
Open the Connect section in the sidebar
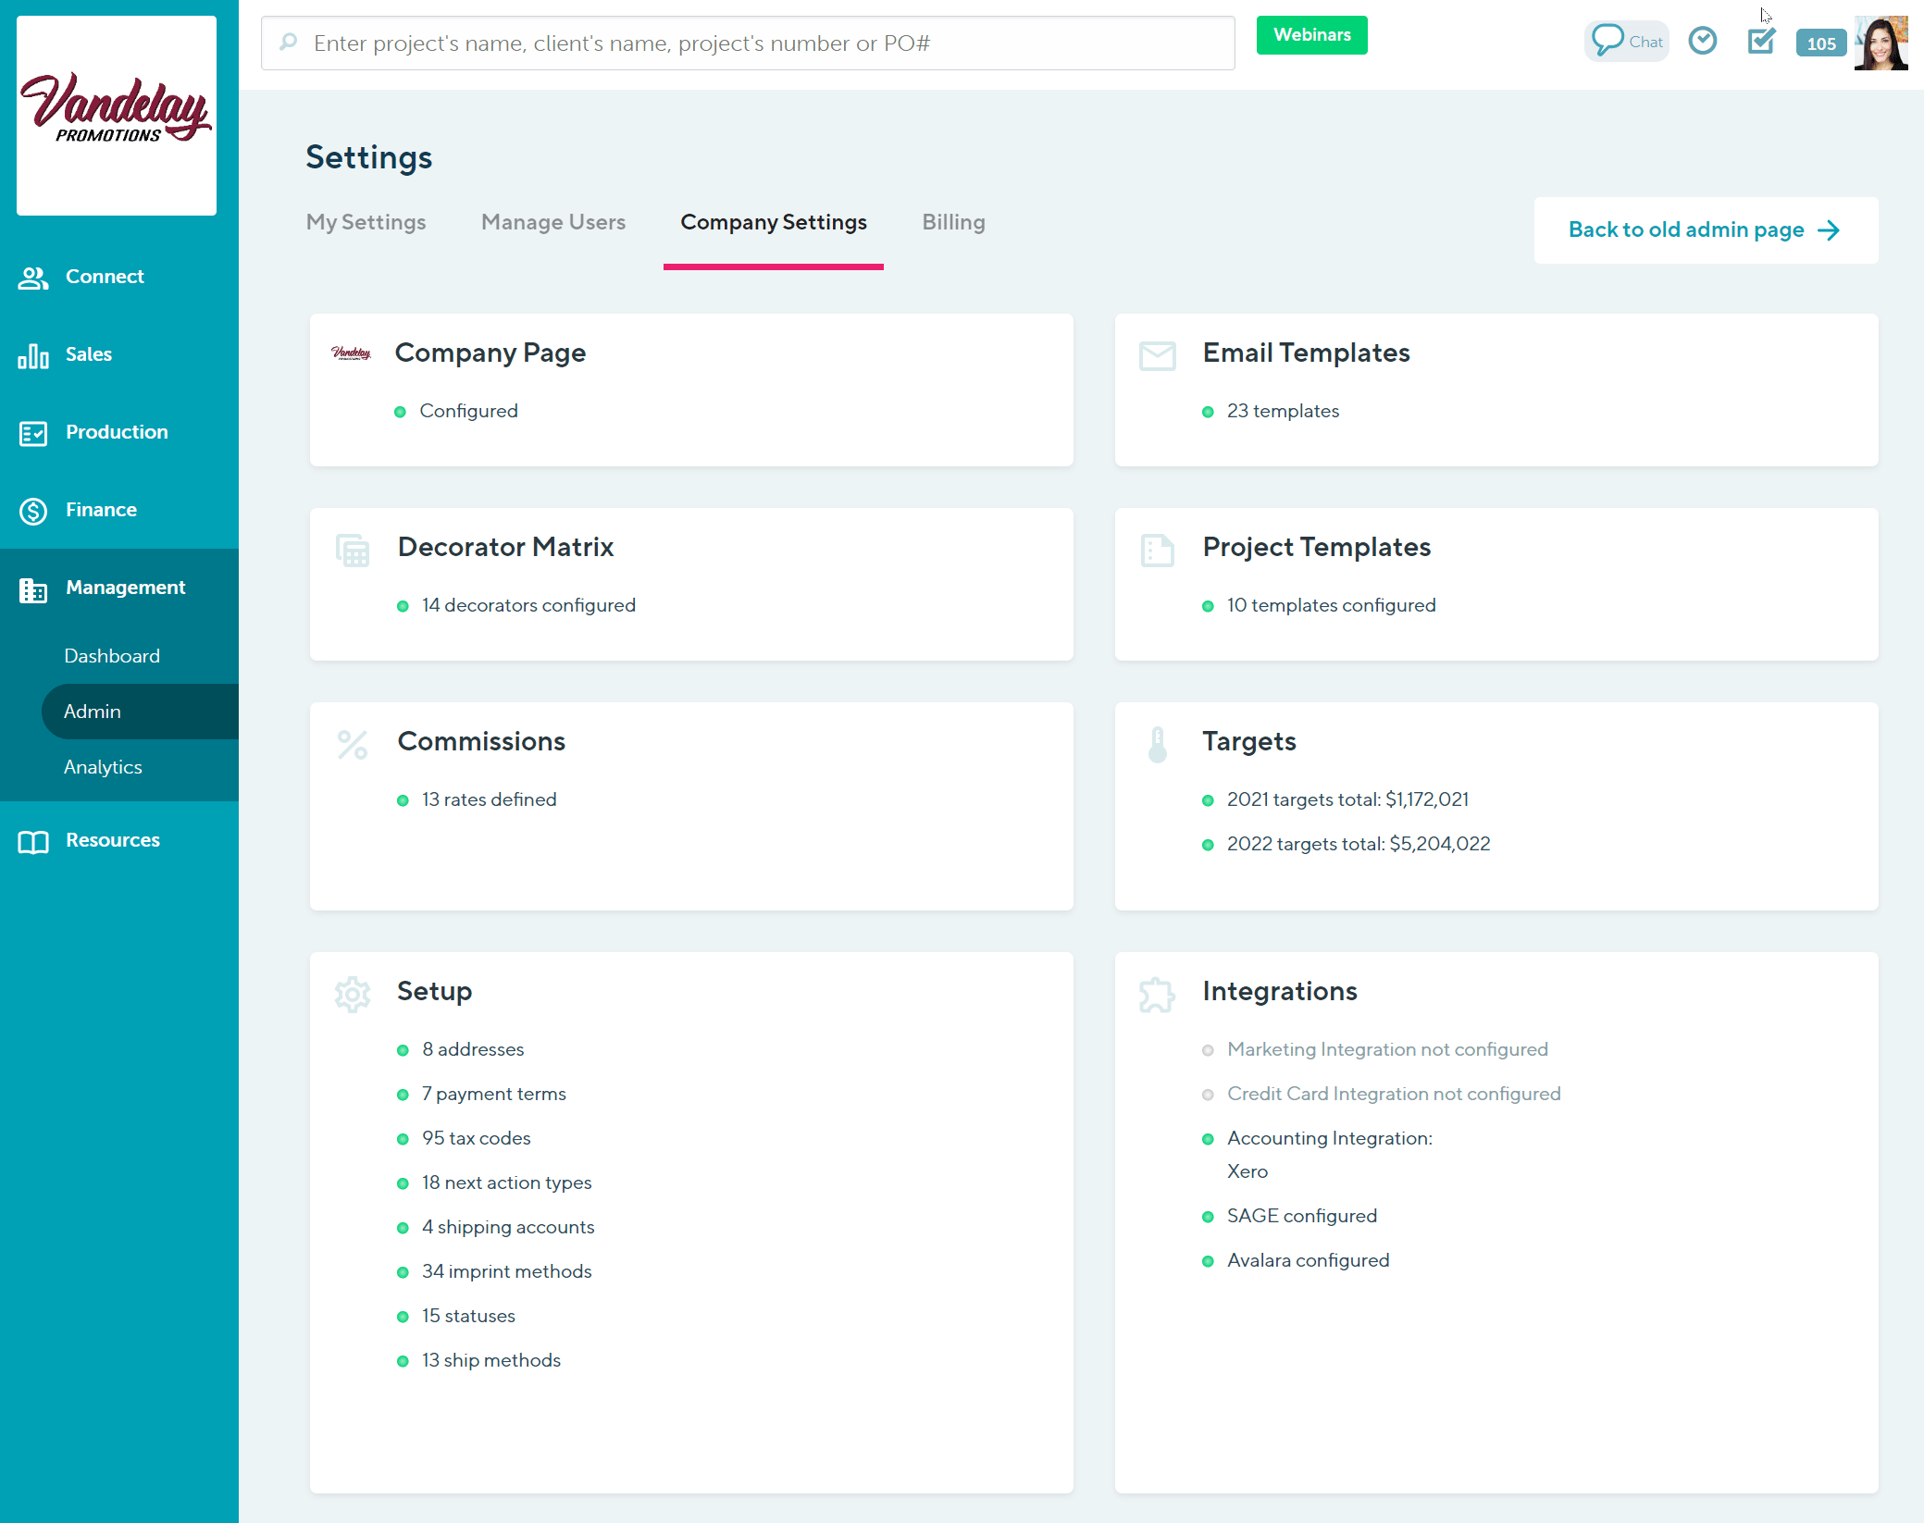coord(33,277)
